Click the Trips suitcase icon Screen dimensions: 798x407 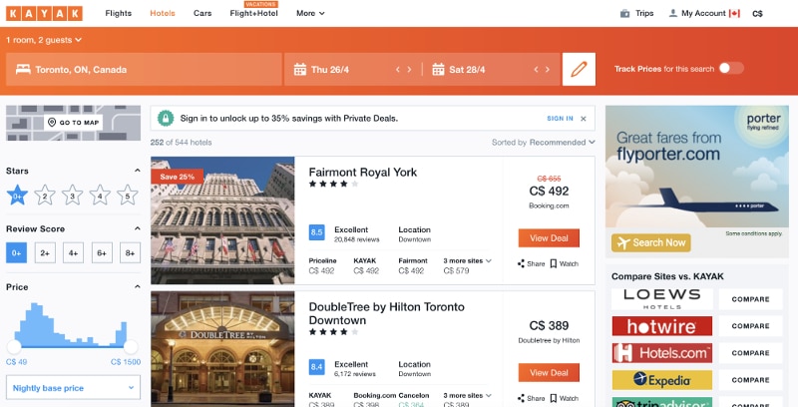625,13
